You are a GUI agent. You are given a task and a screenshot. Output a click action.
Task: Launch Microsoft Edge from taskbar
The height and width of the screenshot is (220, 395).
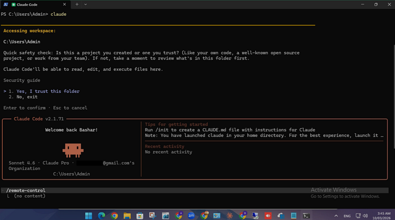(102, 215)
